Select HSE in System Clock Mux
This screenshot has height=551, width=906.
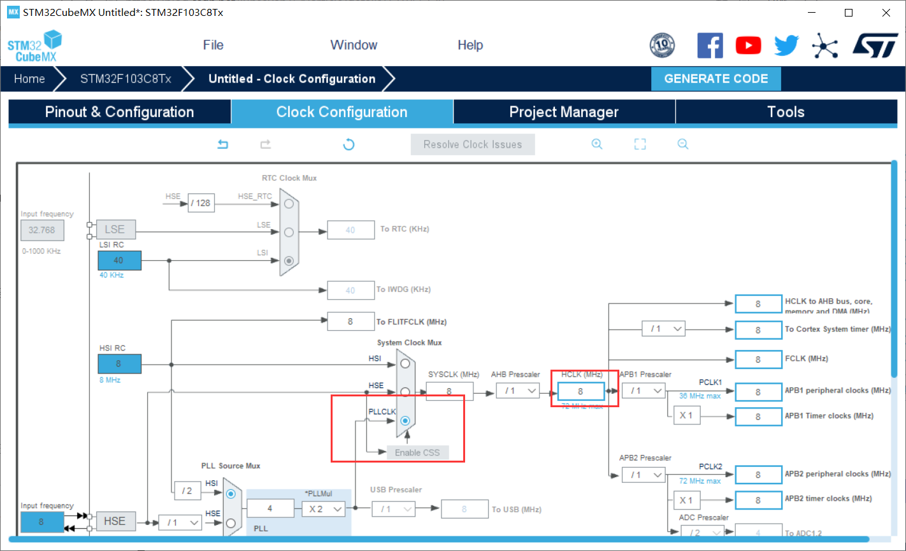pyautogui.click(x=405, y=391)
